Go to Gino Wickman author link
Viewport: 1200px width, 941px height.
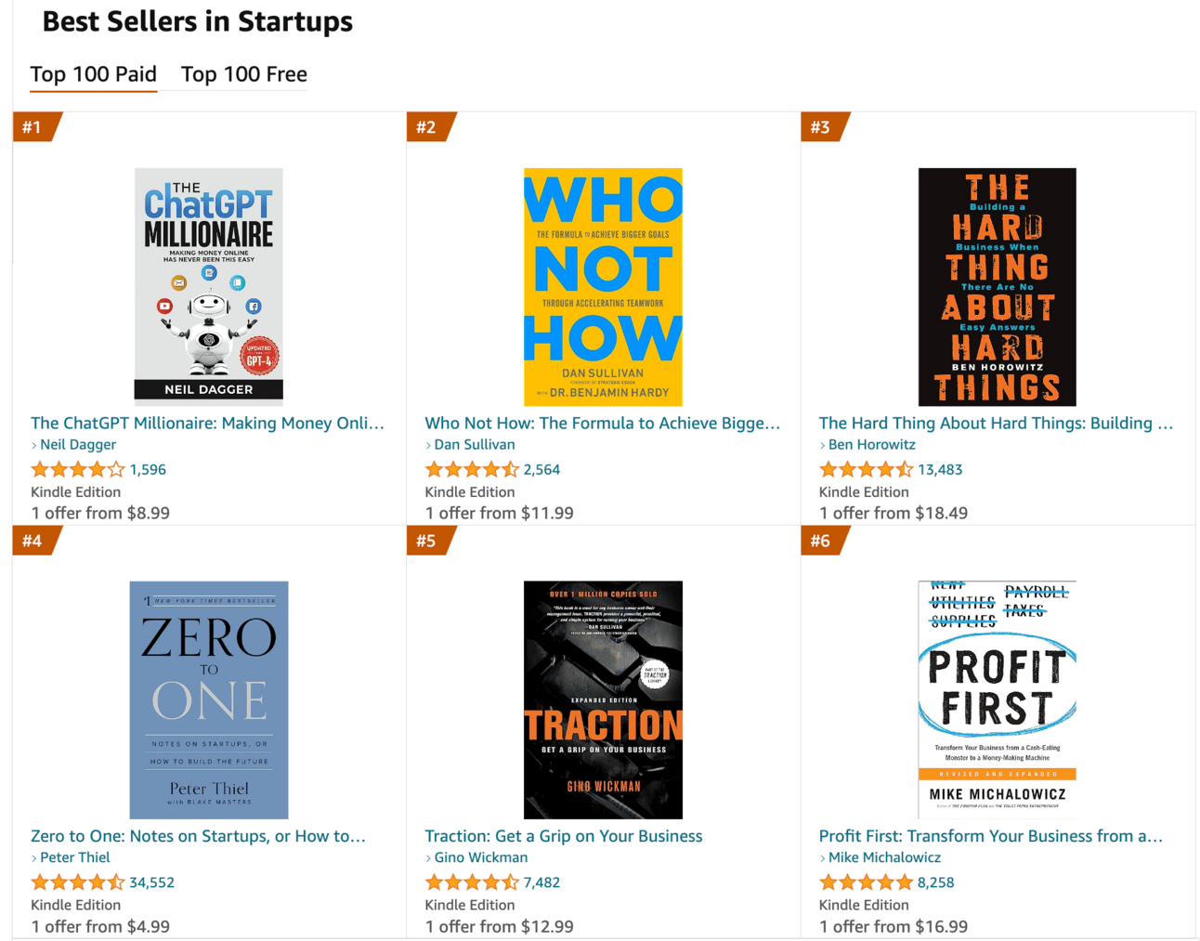[x=480, y=857]
